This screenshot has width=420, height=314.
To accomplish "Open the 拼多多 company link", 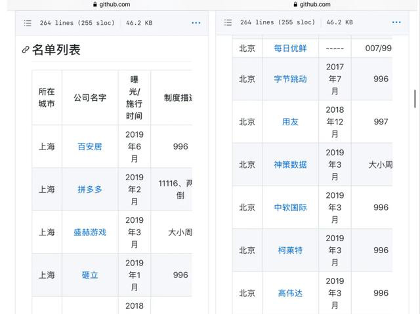I will pos(90,189).
